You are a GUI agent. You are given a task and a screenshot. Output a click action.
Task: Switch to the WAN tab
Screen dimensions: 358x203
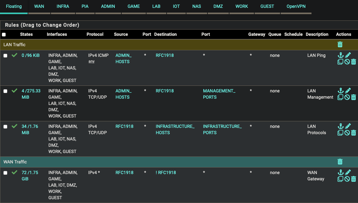39,6
